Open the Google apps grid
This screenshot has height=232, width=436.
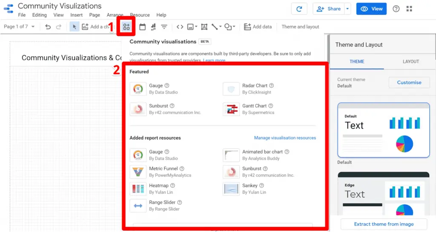[x=409, y=9]
